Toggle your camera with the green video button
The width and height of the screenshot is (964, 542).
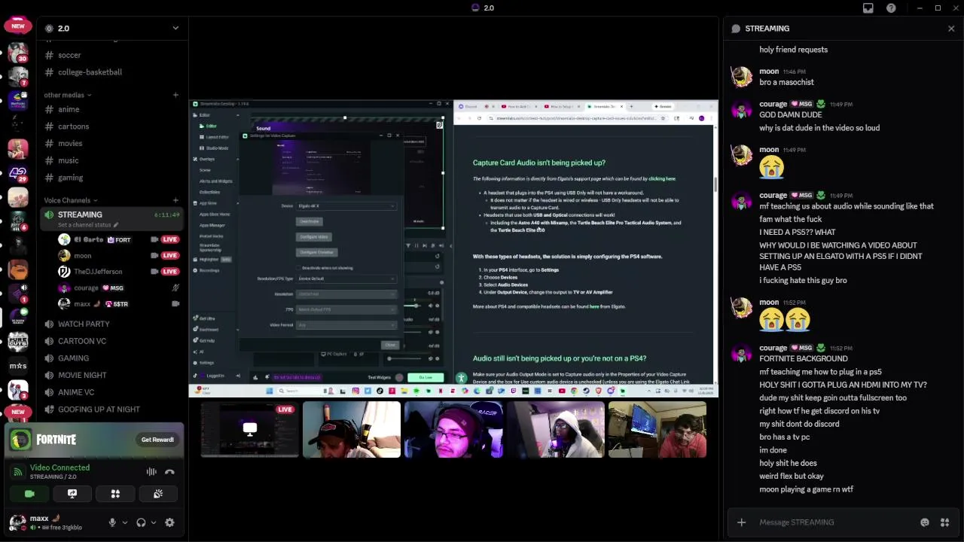[29, 494]
